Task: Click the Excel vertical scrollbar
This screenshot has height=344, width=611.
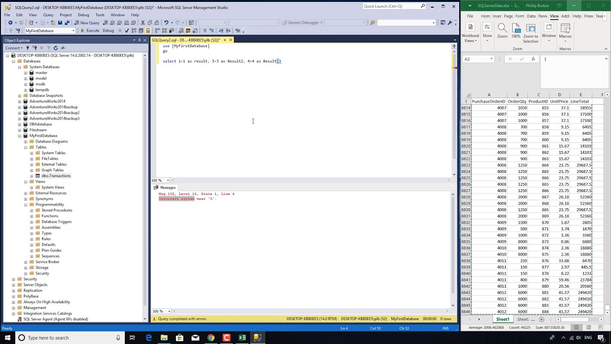Action: (x=606, y=203)
